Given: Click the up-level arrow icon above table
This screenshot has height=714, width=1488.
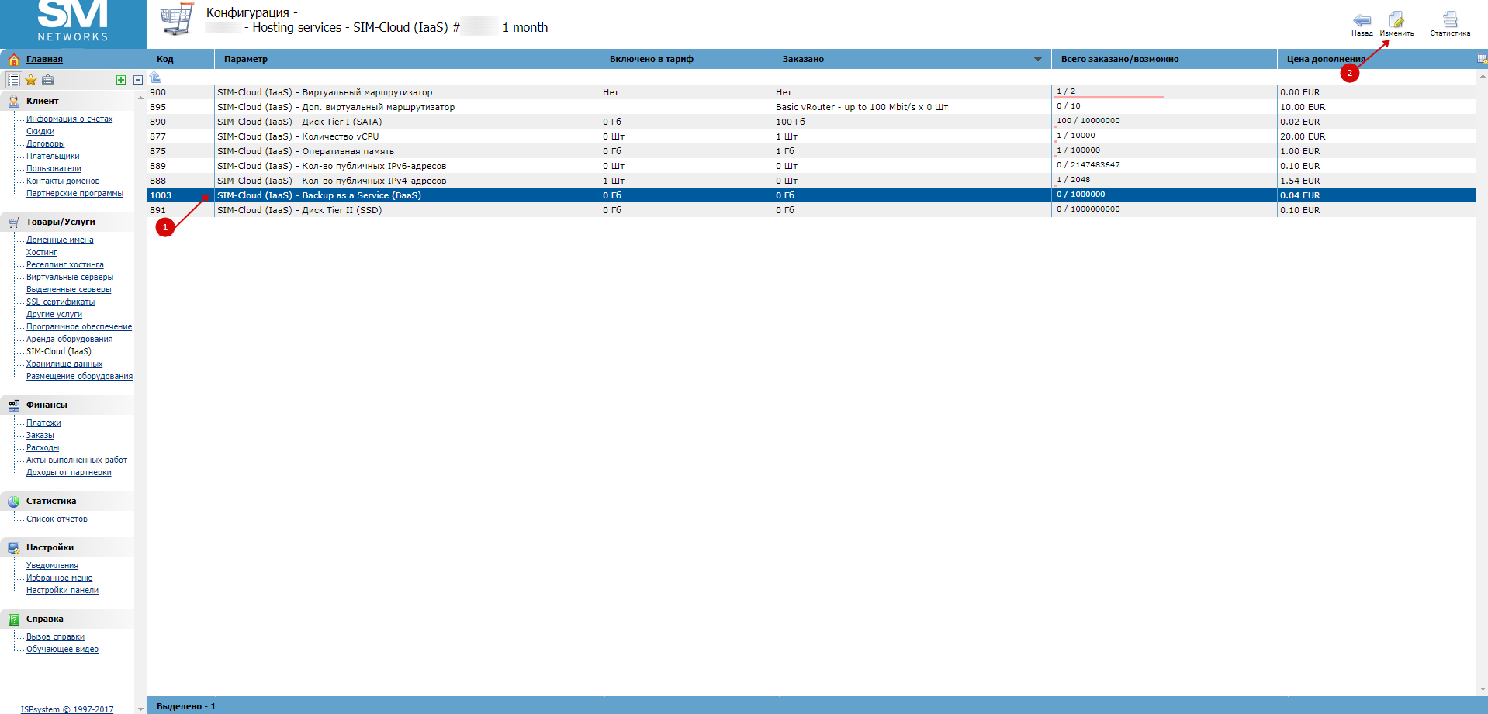Looking at the screenshot, I should pos(156,77).
